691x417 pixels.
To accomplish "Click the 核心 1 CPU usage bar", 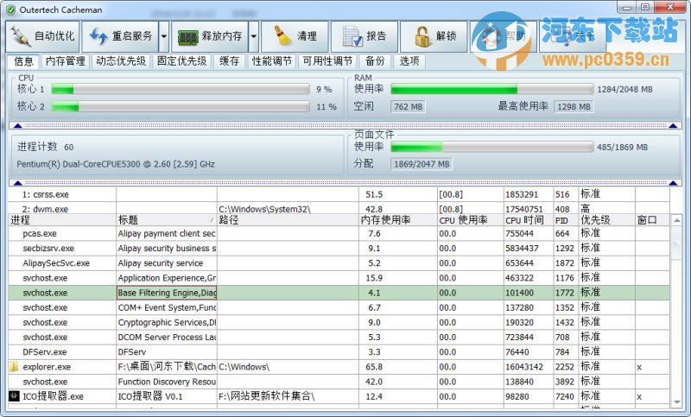I will point(181,90).
